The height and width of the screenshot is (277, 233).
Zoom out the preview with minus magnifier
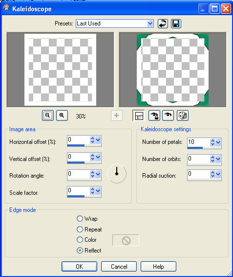point(48,115)
